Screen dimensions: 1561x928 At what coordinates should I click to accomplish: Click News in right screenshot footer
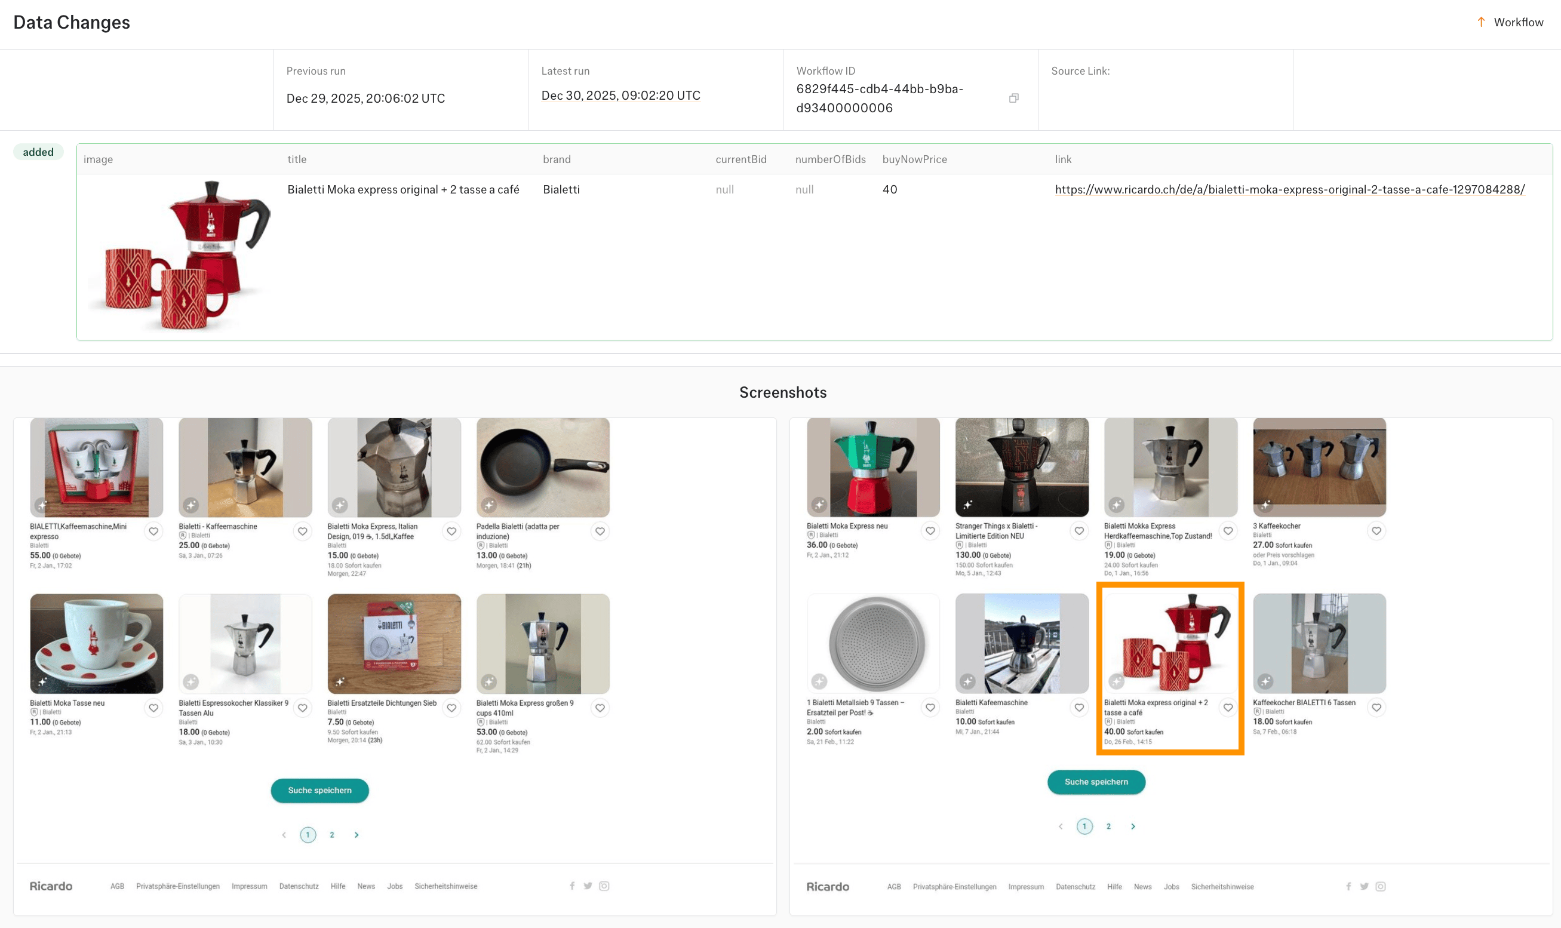point(1142,887)
